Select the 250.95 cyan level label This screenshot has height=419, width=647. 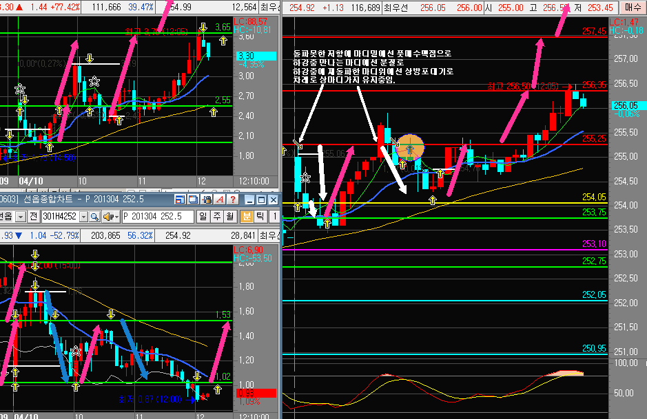point(594,349)
